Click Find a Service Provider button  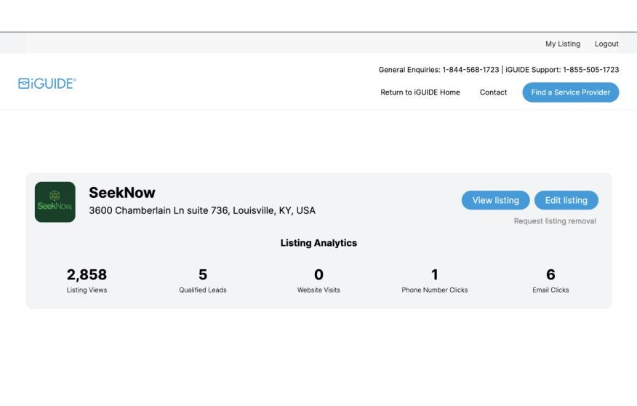pos(570,92)
